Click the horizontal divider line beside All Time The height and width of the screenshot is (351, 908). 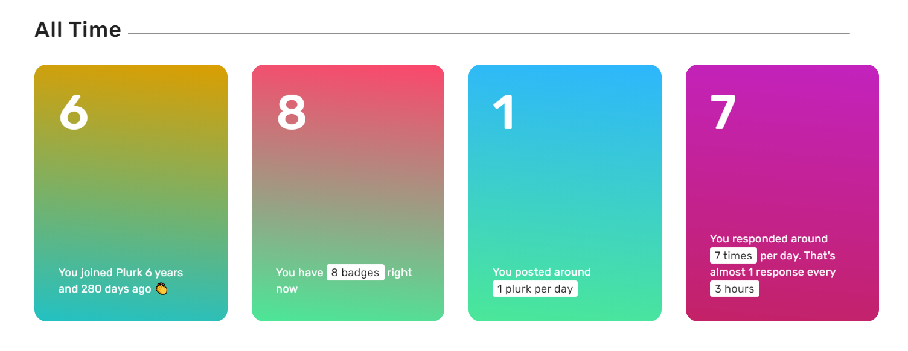[489, 33]
